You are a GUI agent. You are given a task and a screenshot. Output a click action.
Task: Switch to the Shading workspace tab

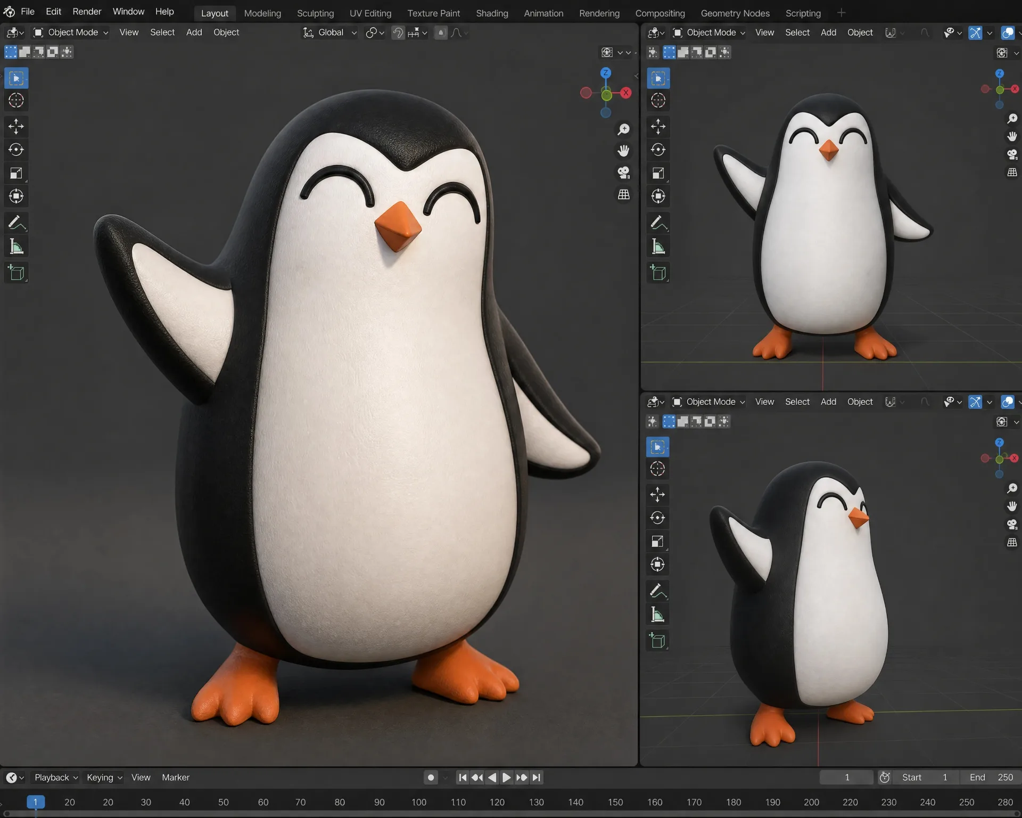click(492, 13)
